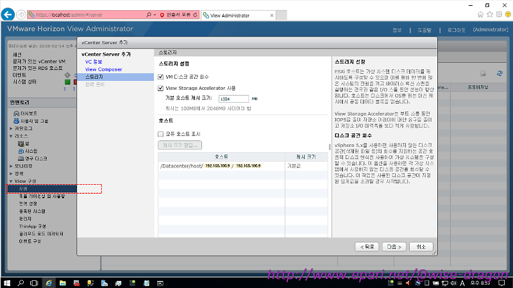Reload page using address bar refresh icon
Viewport: 513px width, 288px height.
(196, 15)
